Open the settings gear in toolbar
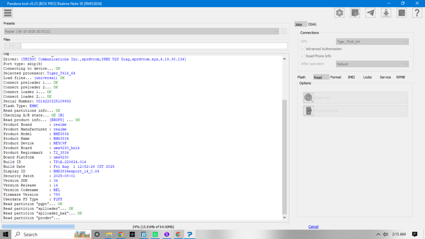 (x=340, y=13)
